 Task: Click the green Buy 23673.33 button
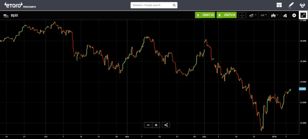click(226, 15)
